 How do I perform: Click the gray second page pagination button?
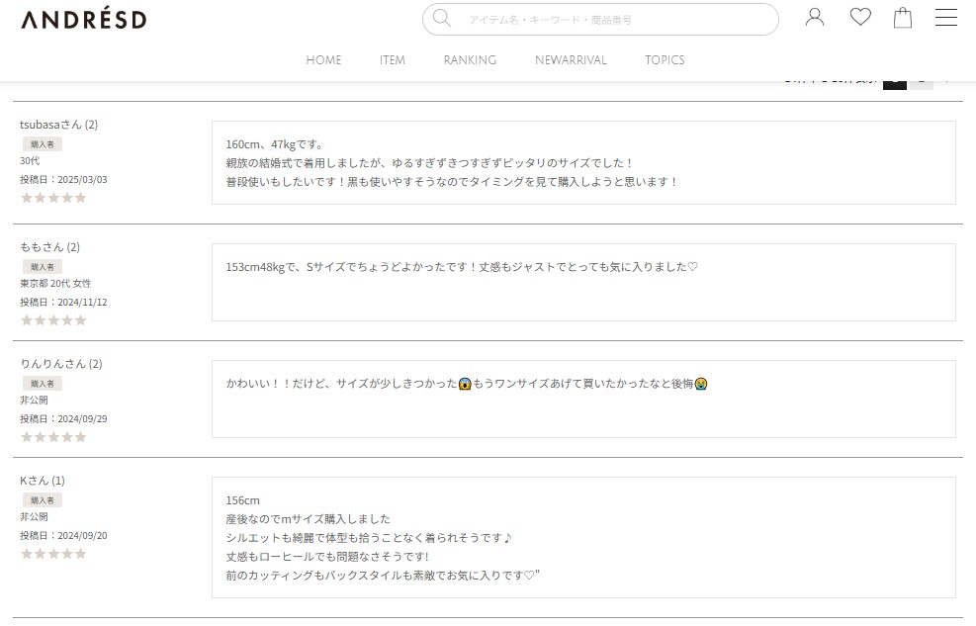pos(922,80)
